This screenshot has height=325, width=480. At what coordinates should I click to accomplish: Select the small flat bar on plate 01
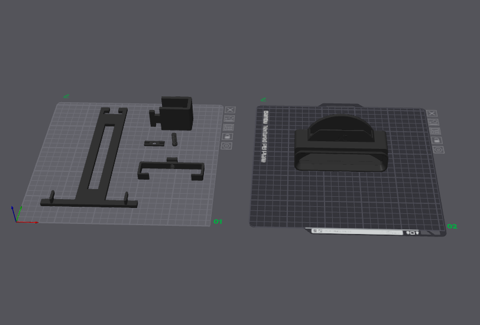click(154, 143)
